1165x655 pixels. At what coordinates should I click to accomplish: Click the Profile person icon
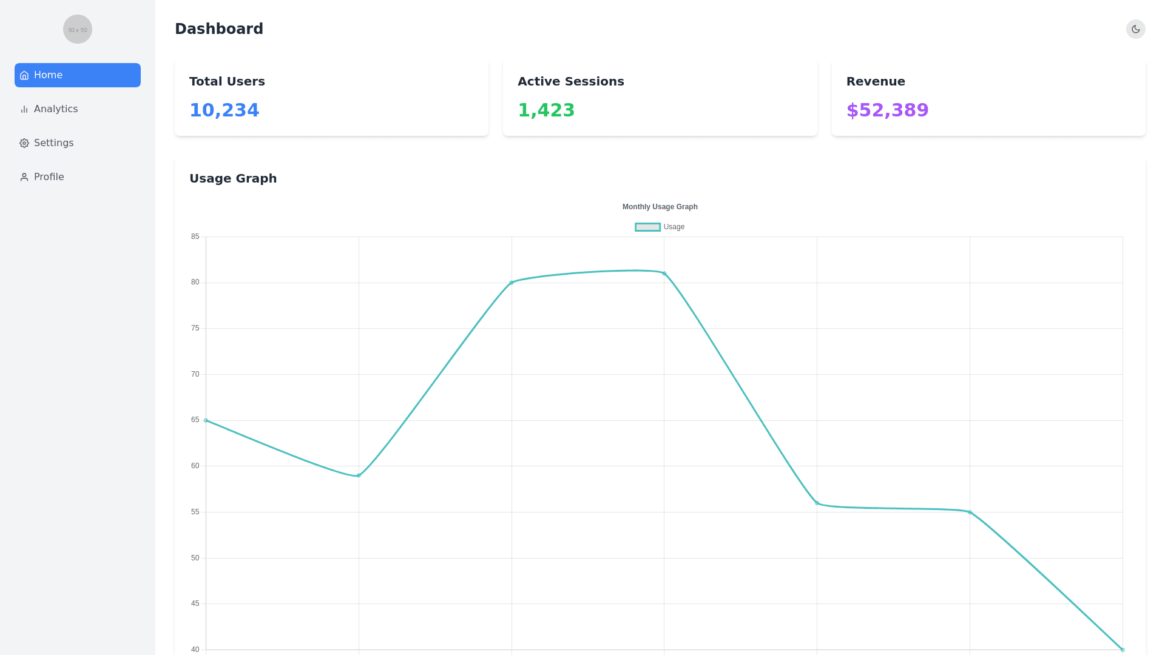(24, 177)
